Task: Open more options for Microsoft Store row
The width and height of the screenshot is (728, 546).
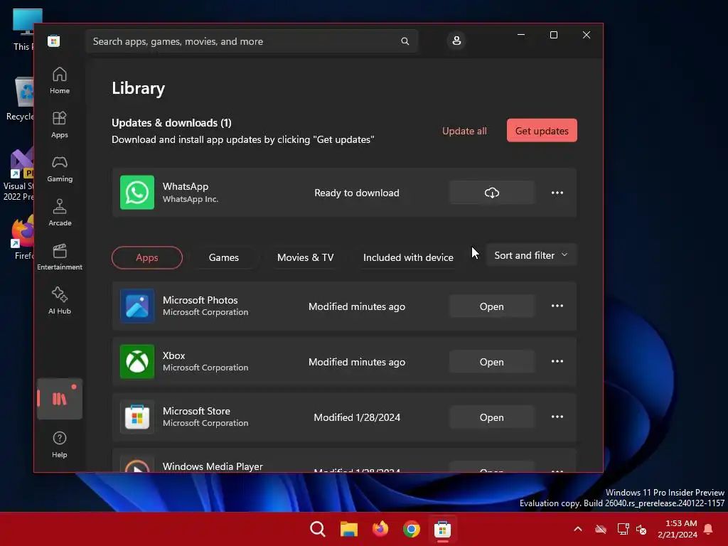Action: [557, 417]
